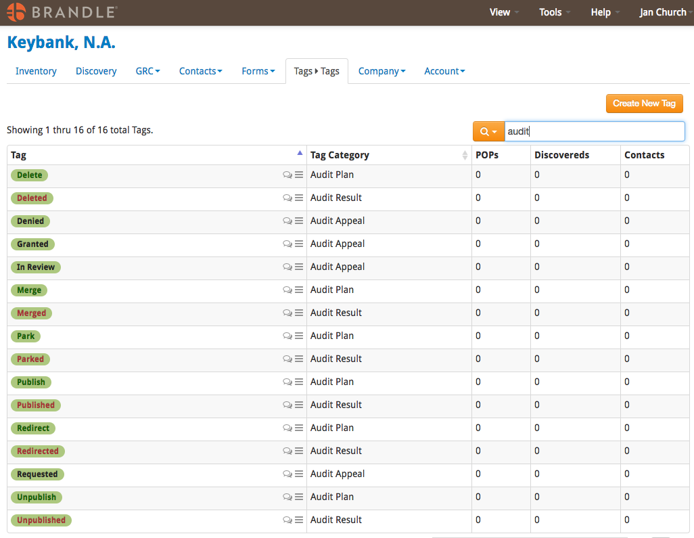The image size is (694, 538).
Task: Click the comments icon for the Delete tag
Action: pyautogui.click(x=287, y=175)
